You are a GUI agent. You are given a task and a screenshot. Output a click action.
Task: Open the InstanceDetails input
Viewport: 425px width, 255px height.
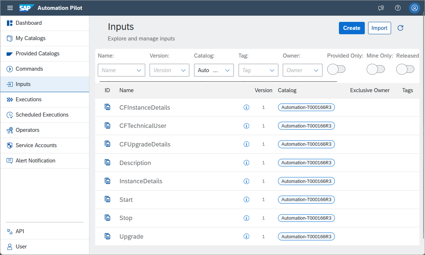pos(141,181)
